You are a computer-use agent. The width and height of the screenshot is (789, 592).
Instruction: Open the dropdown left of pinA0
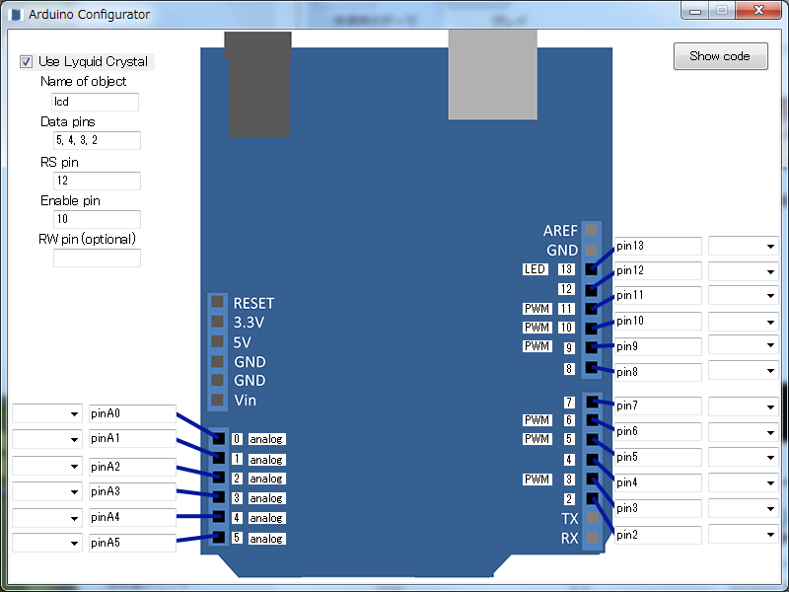47,413
